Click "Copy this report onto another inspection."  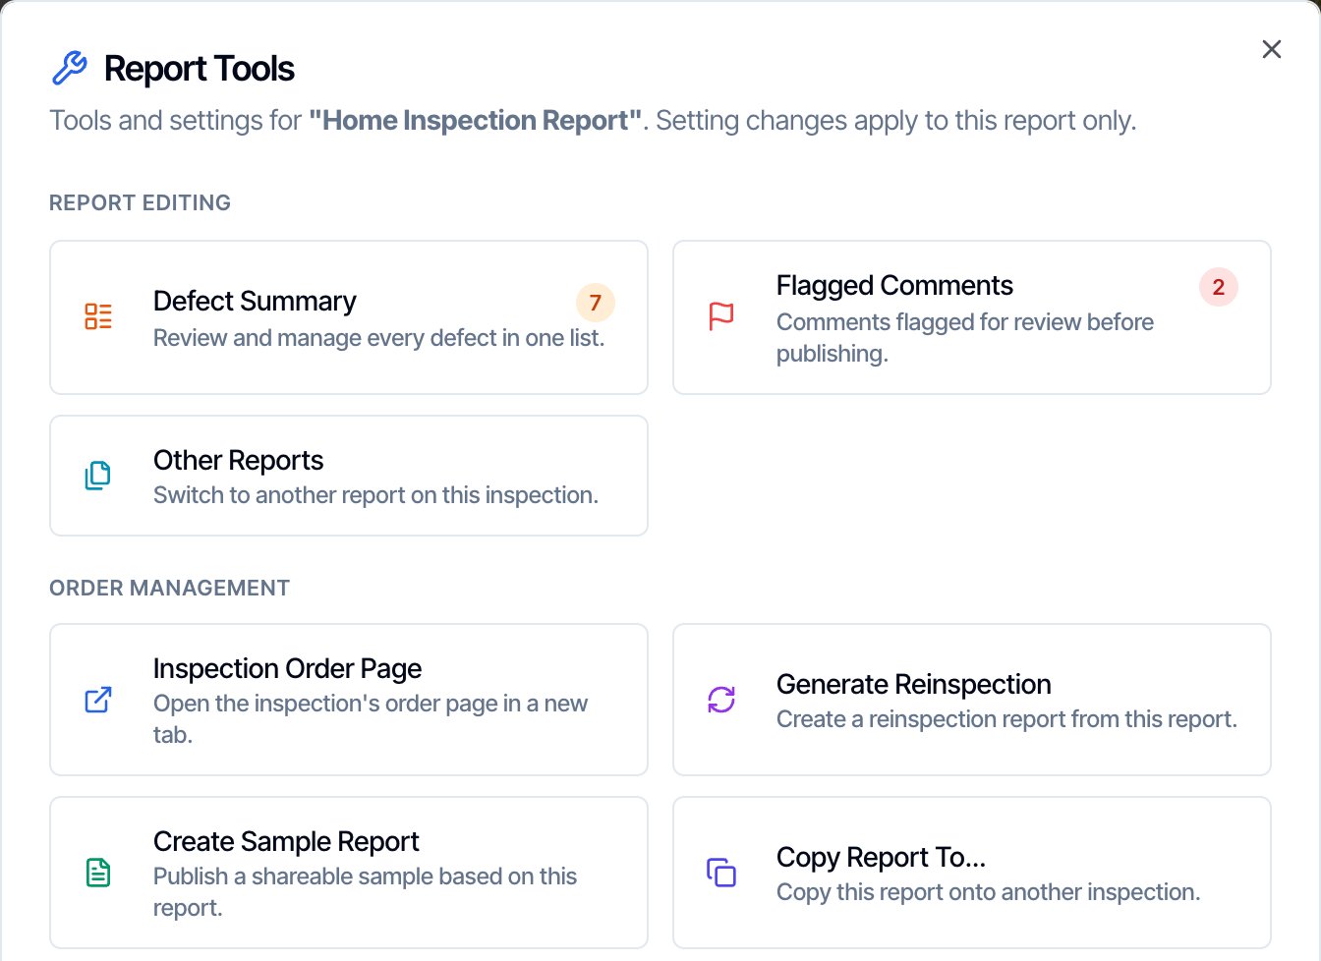[x=989, y=892]
